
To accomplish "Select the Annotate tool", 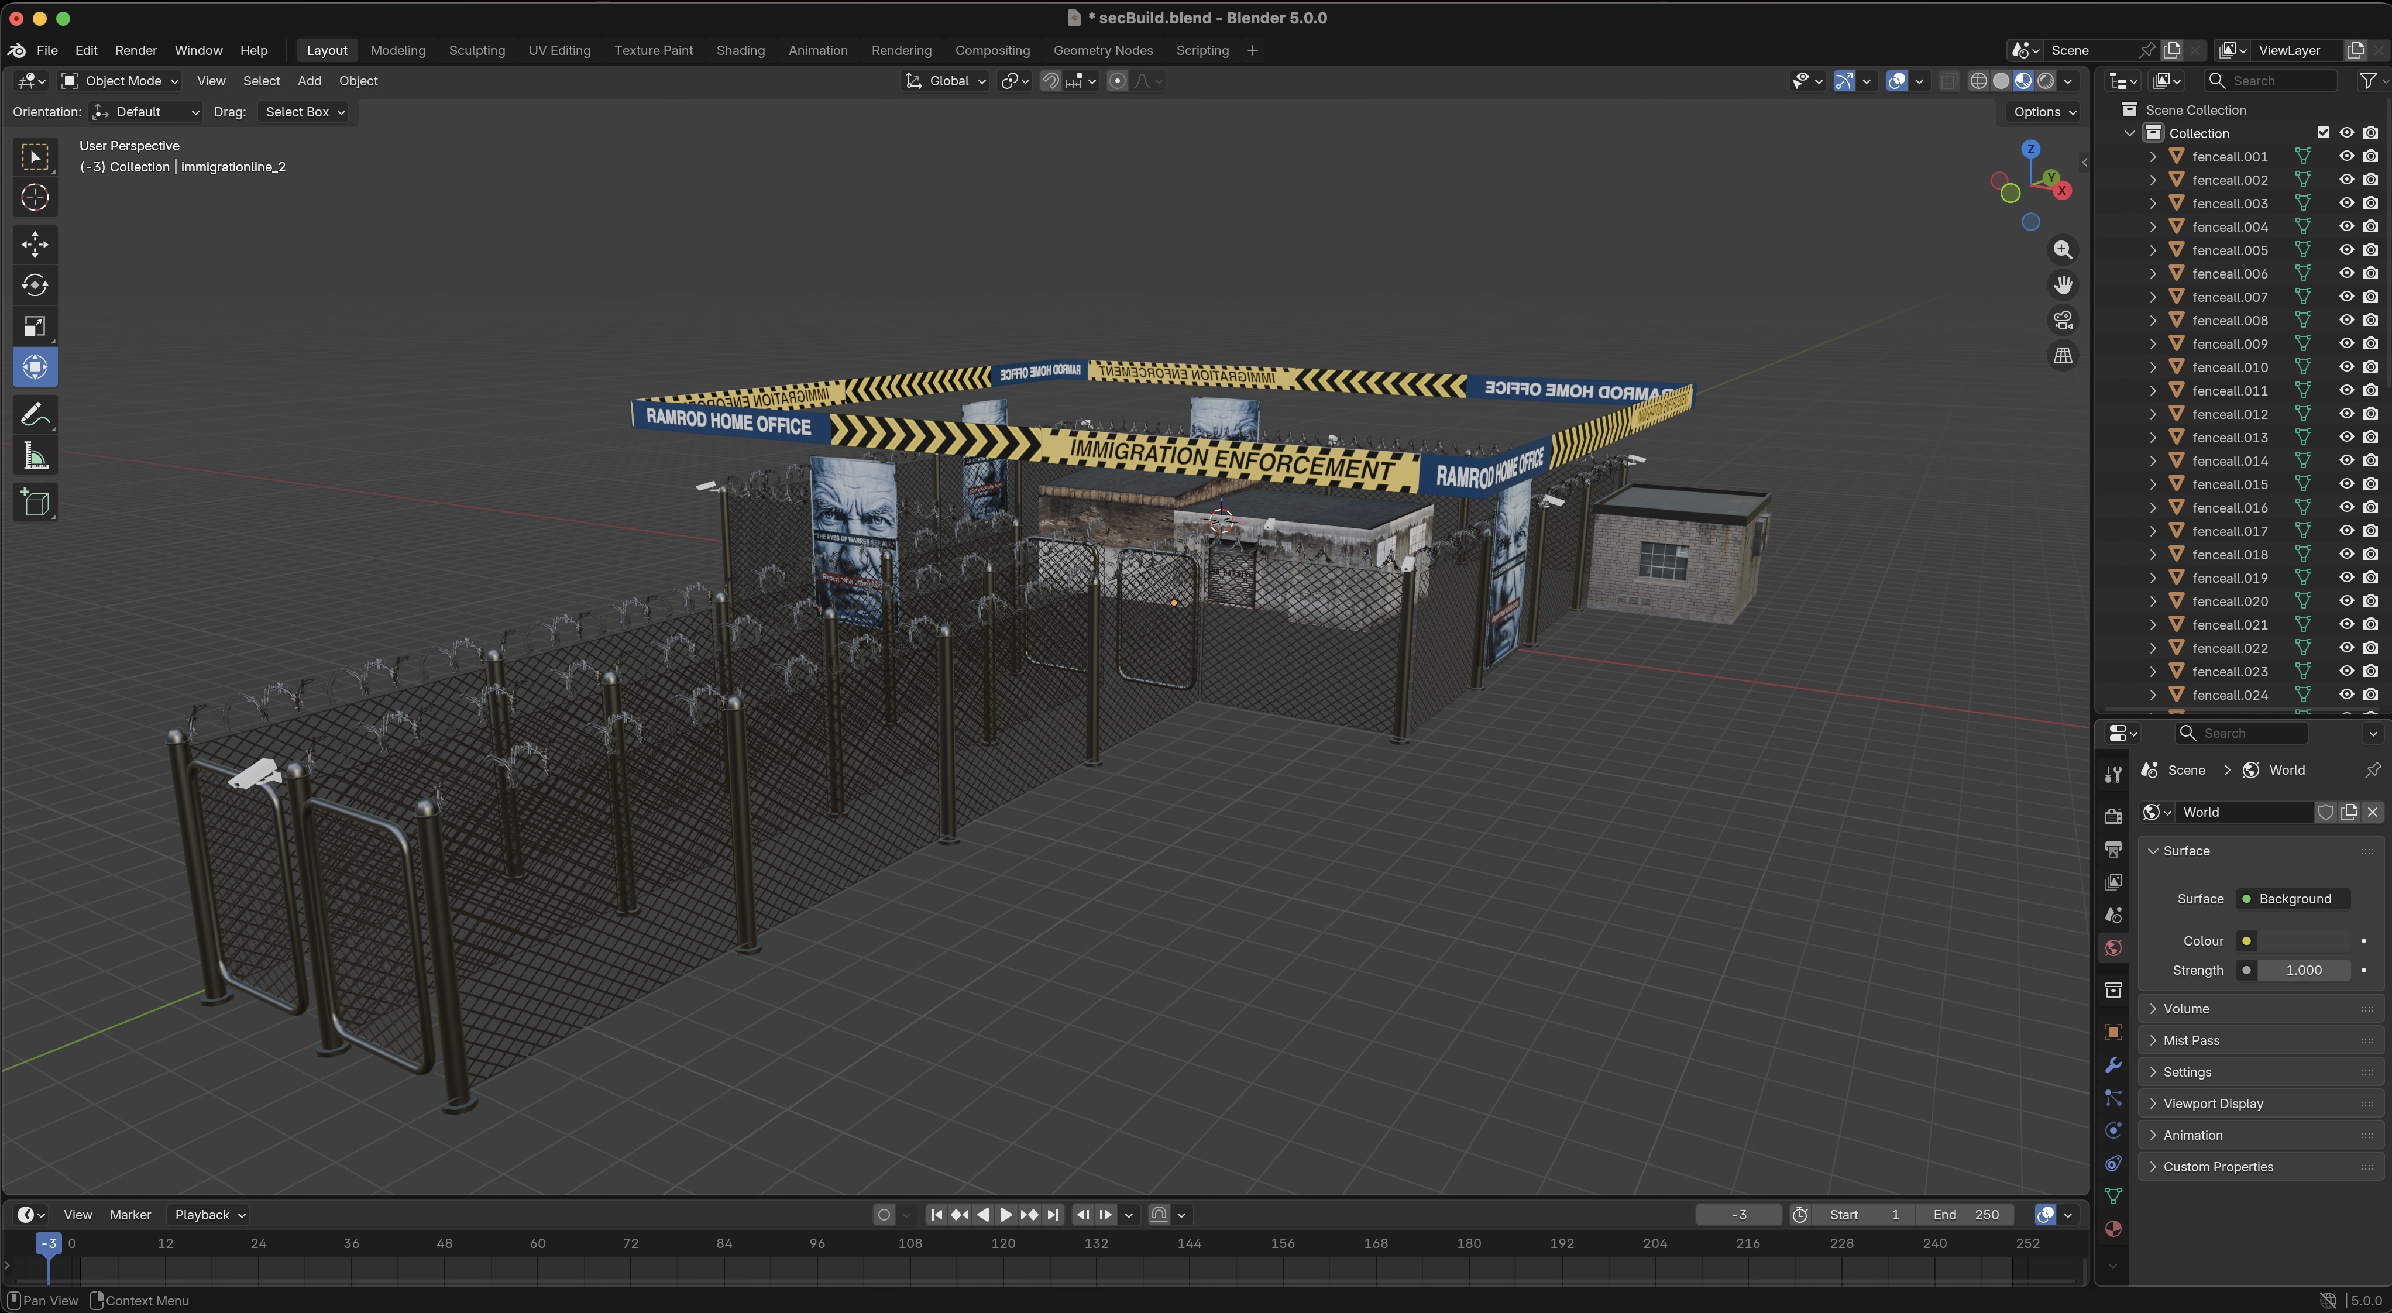I will [35, 414].
